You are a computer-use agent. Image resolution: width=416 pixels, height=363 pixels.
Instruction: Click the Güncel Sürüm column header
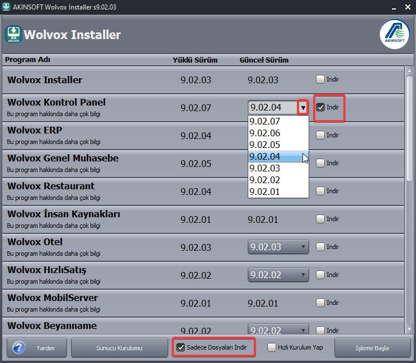tap(264, 60)
